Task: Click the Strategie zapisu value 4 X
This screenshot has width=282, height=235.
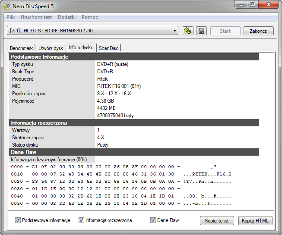Action: pos(101,138)
